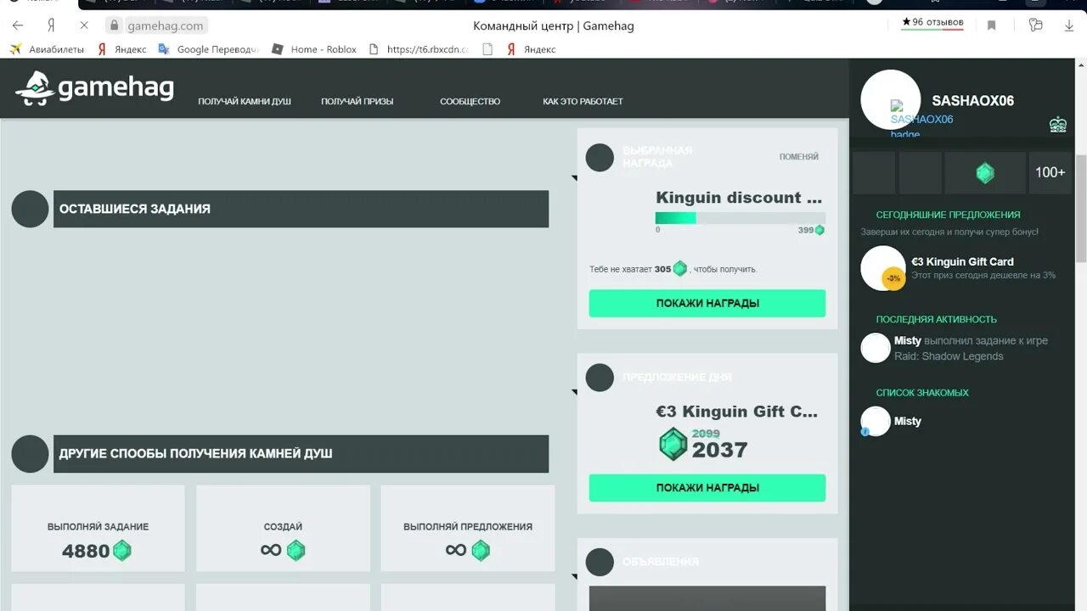Click the Kinguin discount progress bar

click(741, 218)
